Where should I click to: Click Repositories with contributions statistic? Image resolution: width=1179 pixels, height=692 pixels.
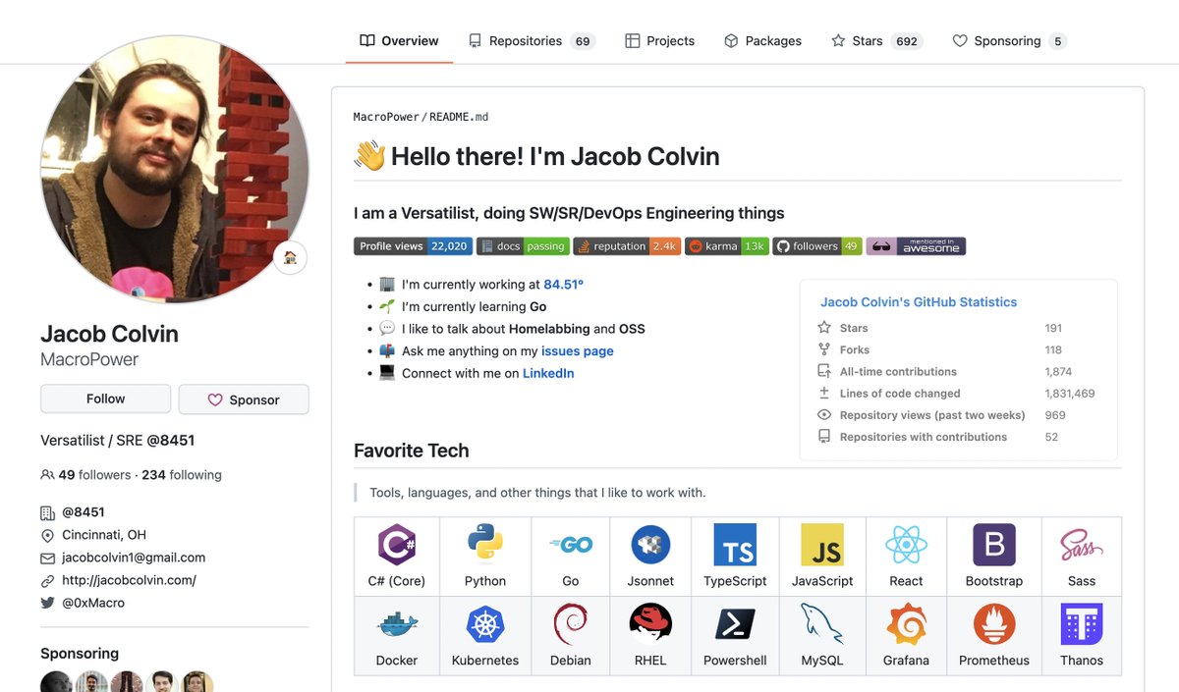958,437
